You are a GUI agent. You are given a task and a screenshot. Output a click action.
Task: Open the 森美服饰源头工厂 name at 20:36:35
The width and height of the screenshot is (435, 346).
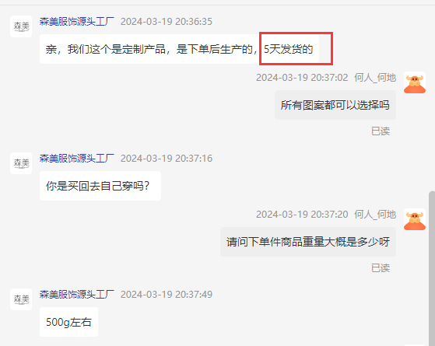[x=77, y=21]
